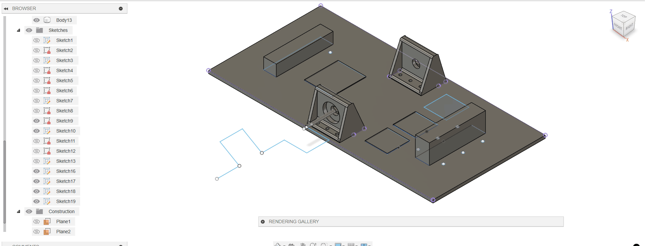This screenshot has height=246, width=645.
Task: Click the locked Sketch8 sketch icon
Action: [x=47, y=111]
